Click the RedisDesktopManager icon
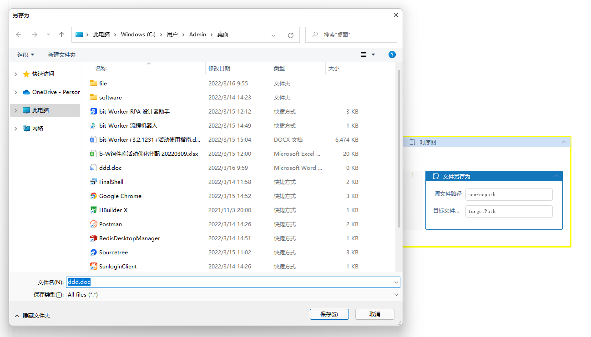This screenshot has height=337, width=591. pyautogui.click(x=94, y=238)
